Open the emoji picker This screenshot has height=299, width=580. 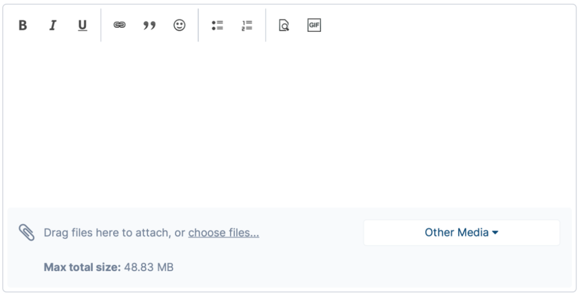tap(180, 25)
